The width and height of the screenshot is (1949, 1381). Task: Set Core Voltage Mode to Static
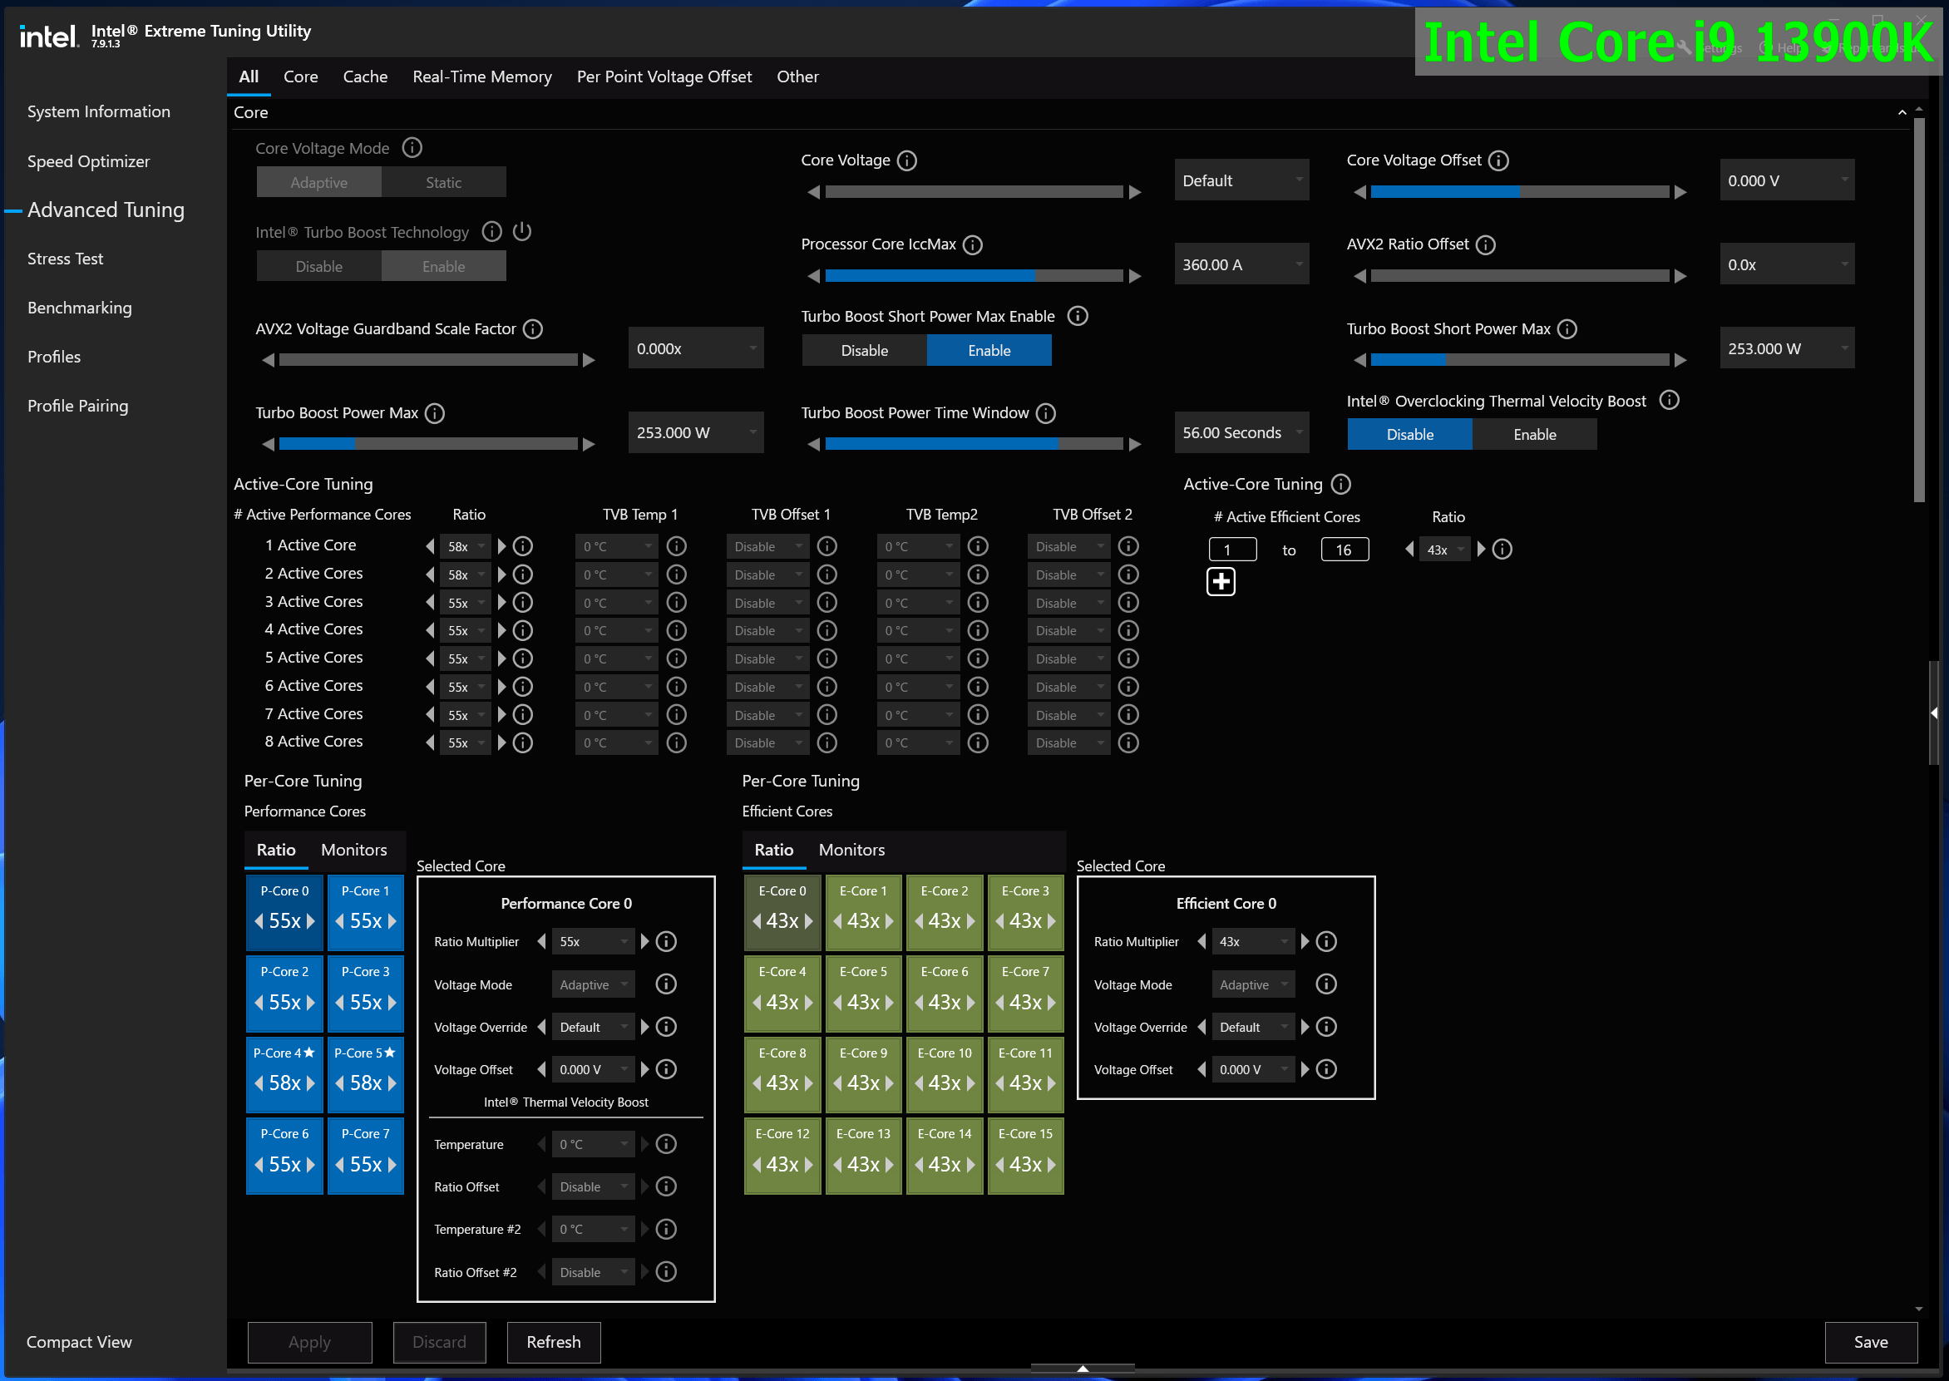pyautogui.click(x=444, y=182)
